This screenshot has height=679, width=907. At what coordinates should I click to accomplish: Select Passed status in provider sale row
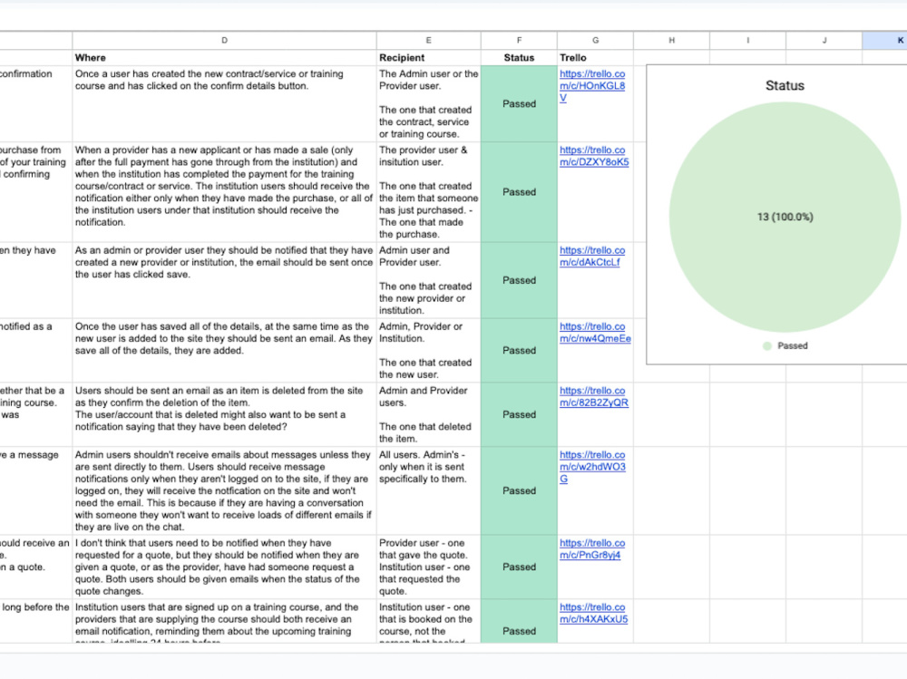[x=519, y=192]
